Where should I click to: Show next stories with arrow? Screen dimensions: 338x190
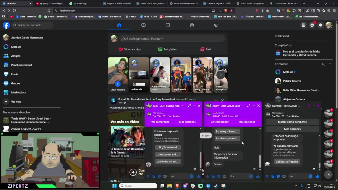[221, 75]
